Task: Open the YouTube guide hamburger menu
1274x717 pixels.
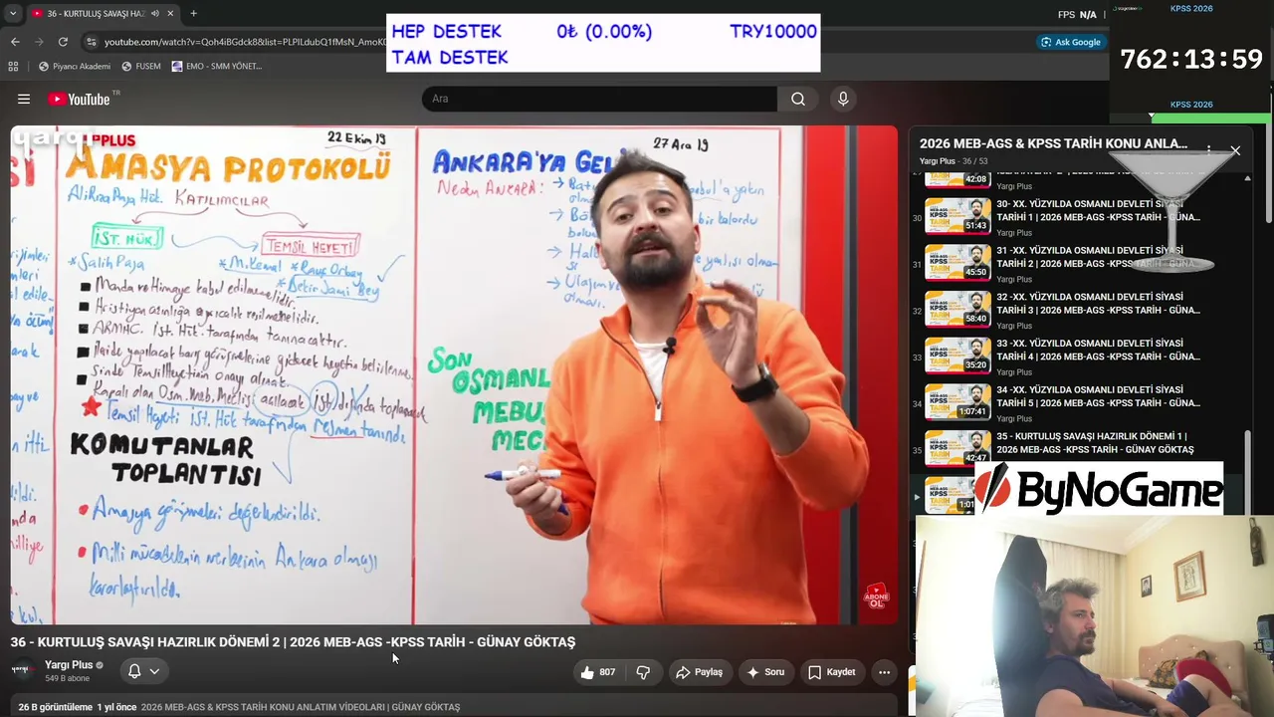Action: point(24,99)
